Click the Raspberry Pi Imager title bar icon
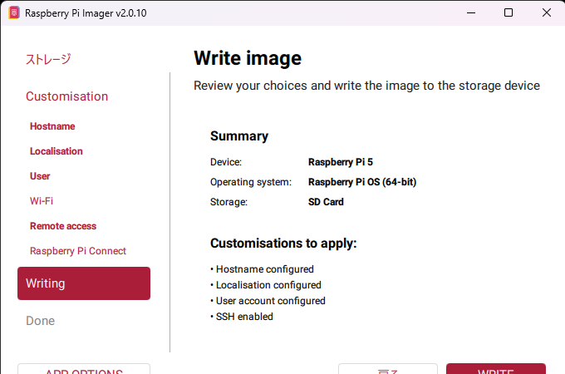 coord(13,13)
